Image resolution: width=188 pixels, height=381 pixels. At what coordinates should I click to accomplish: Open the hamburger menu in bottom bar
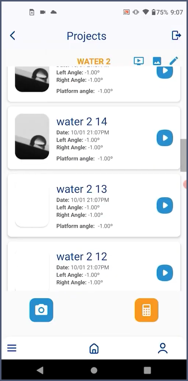coord(11,348)
